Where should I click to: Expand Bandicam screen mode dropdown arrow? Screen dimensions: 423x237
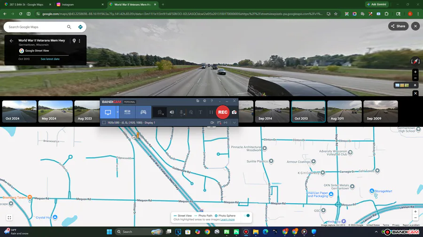point(117,112)
